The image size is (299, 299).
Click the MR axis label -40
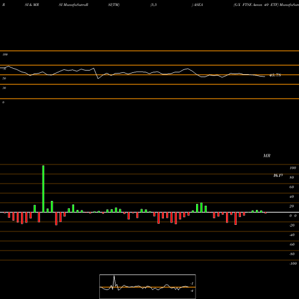click(292, 235)
